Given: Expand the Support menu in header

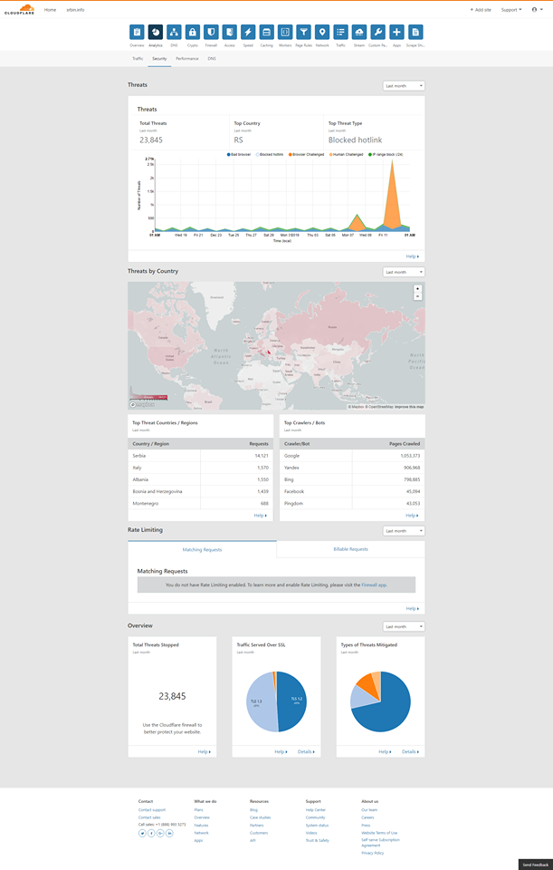Looking at the screenshot, I should pyautogui.click(x=511, y=9).
